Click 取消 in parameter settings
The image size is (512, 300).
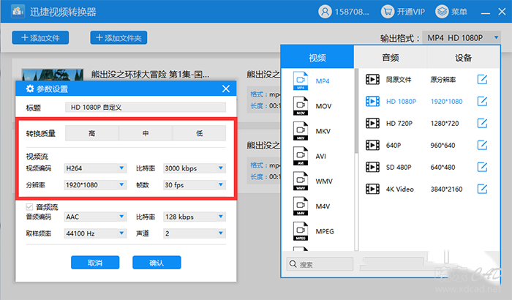[x=95, y=263]
